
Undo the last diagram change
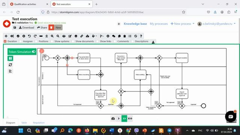click(x=29, y=36)
